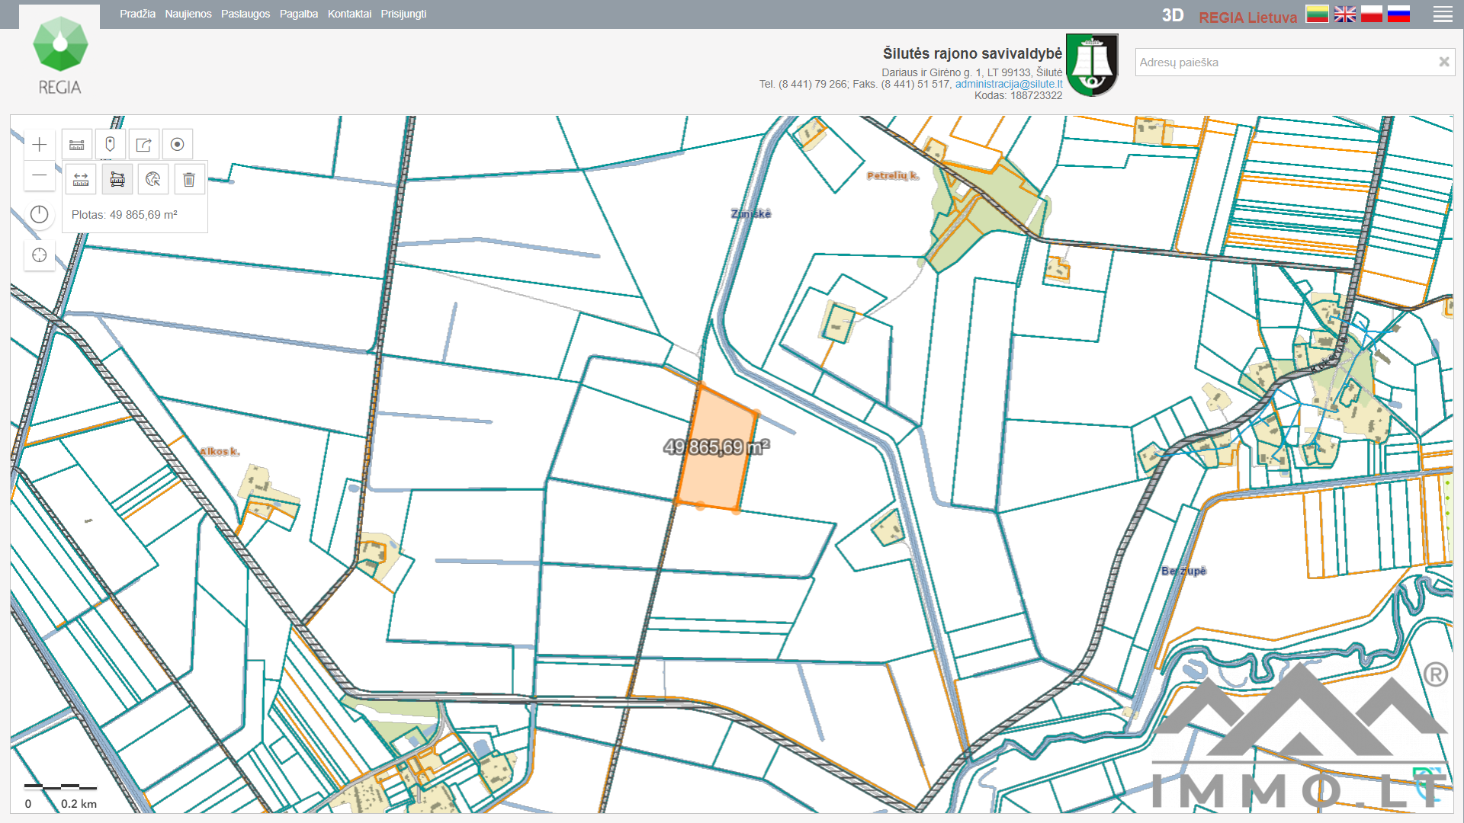Click the Prisijungti login link
Screen dimensions: 1464x823
[403, 14]
